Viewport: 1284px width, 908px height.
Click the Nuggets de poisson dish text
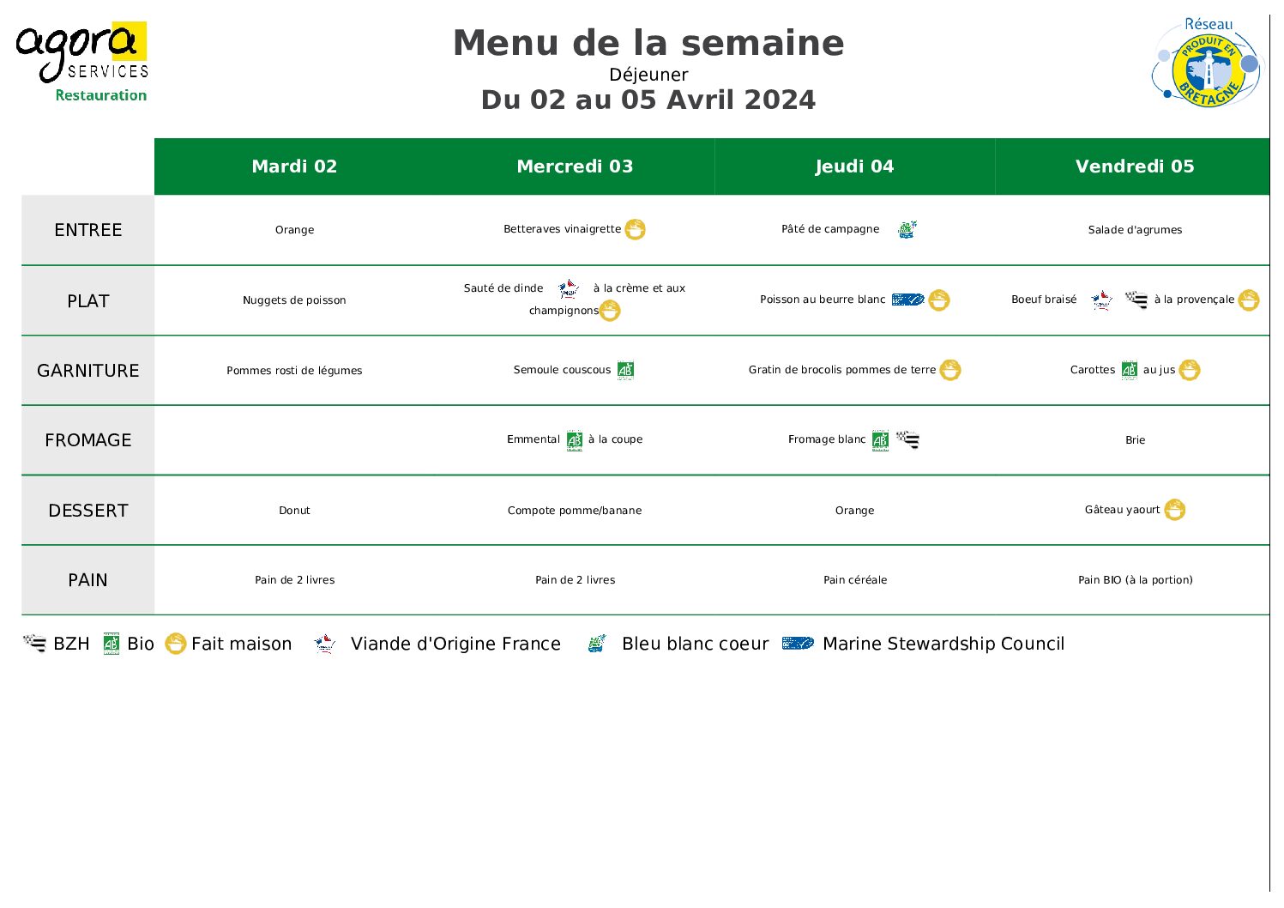click(294, 300)
